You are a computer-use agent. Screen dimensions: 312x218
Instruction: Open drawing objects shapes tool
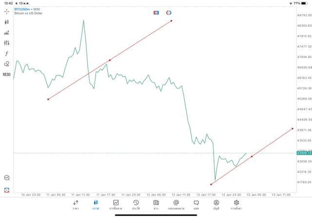[x=7, y=64]
